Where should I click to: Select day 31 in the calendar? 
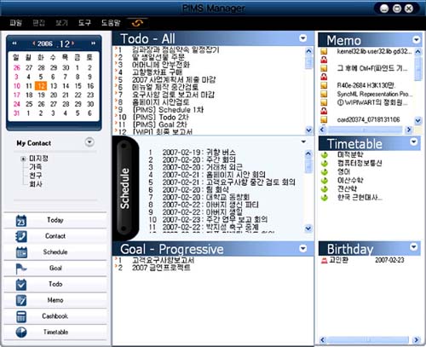pyautogui.click(x=17, y=113)
